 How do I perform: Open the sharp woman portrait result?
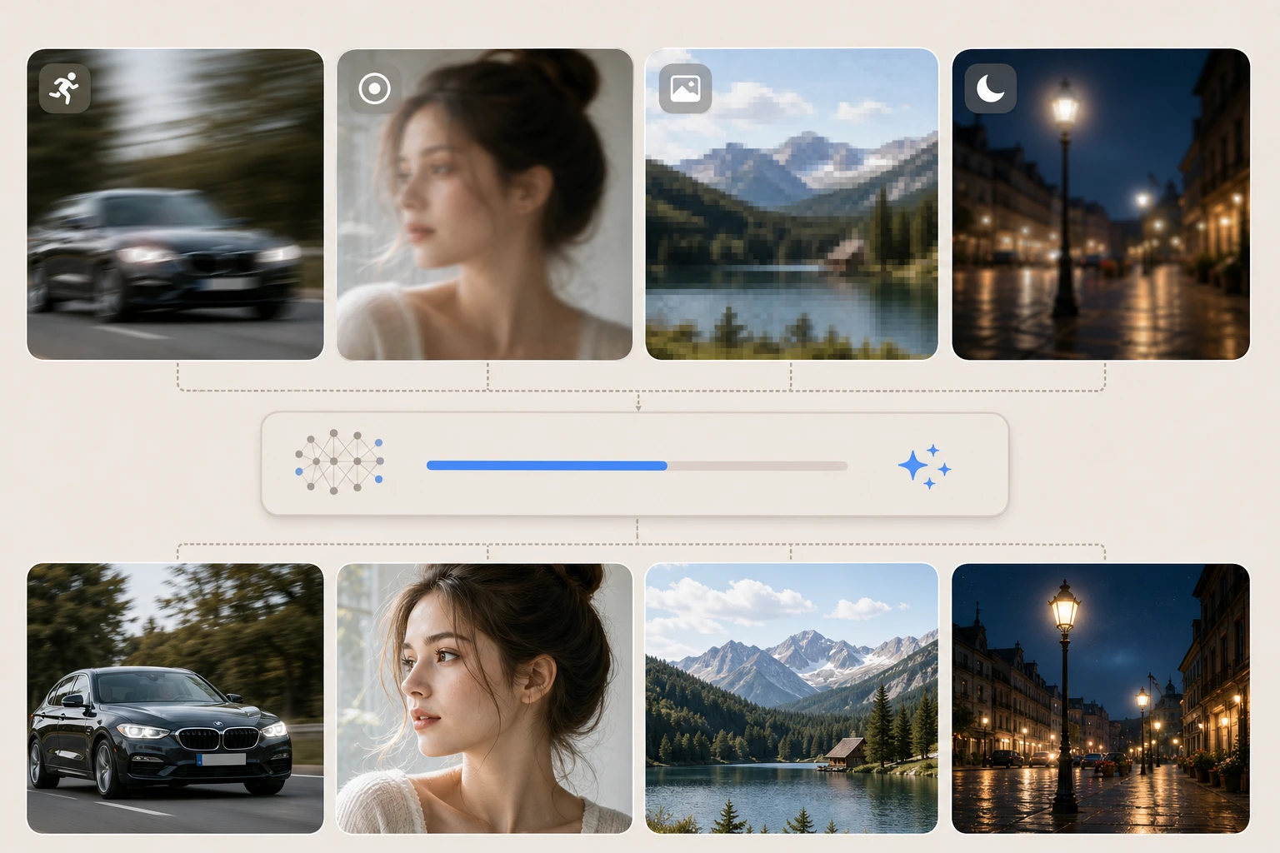point(484,698)
